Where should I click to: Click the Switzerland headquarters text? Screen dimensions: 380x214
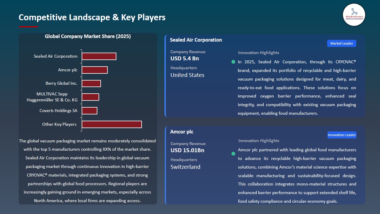click(185, 167)
